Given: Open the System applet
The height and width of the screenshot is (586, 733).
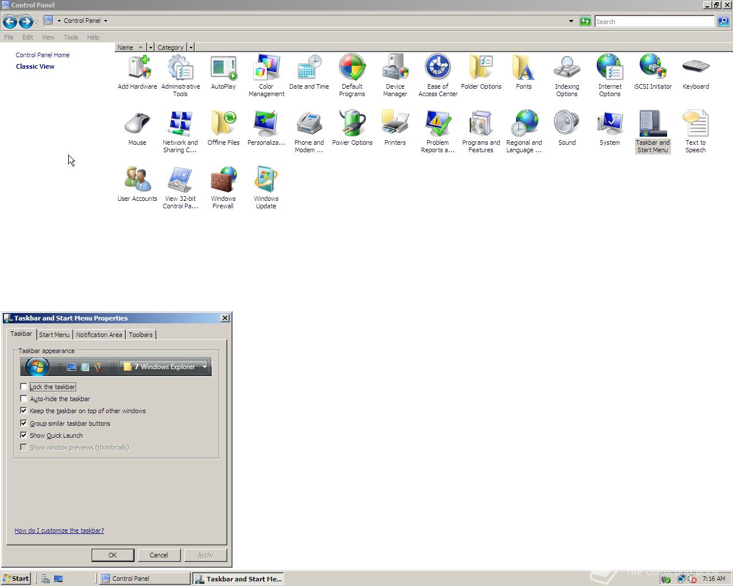Looking at the screenshot, I should coord(610,128).
